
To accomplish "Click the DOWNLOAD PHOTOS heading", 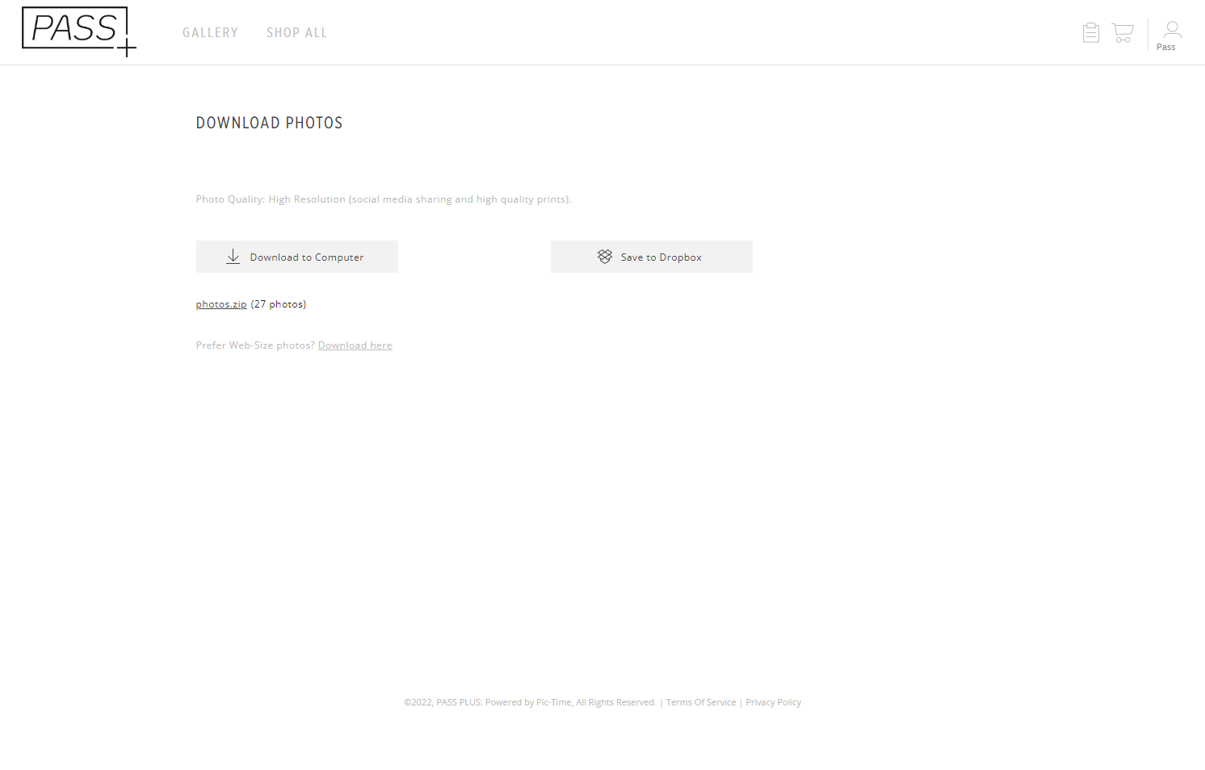I will [270, 123].
